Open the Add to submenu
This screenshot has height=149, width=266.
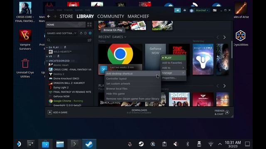pos(173,68)
